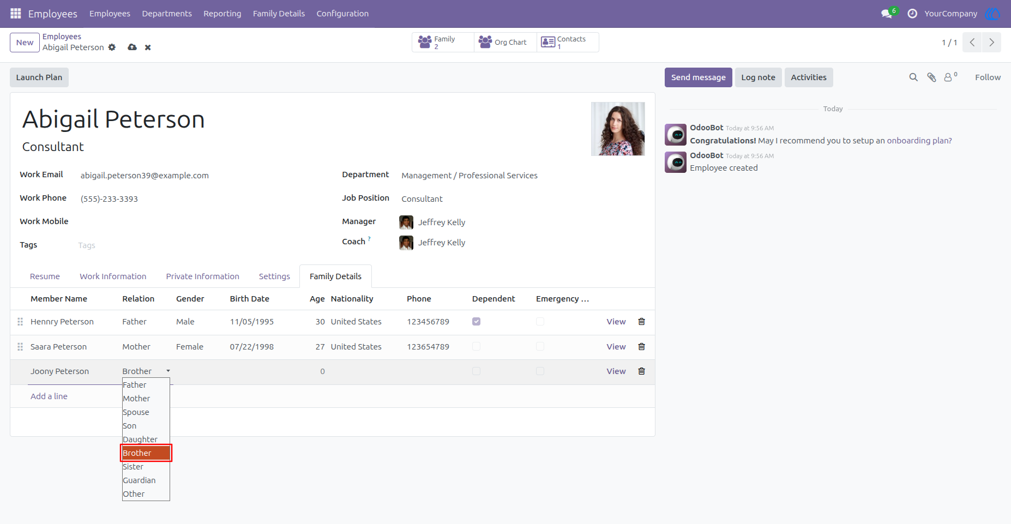The width and height of the screenshot is (1011, 524).
Task: Choose Daughter in the relation list
Action: click(x=146, y=439)
